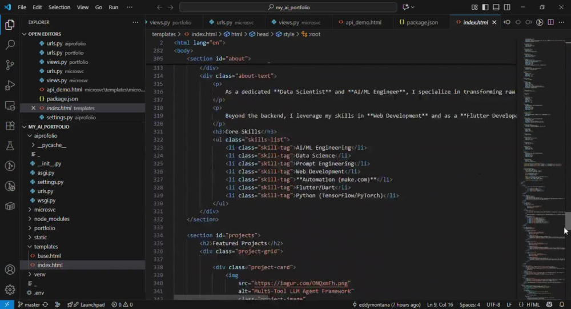Image resolution: width=571 pixels, height=309 pixels.
Task: Toggle the bottom panel layout button
Action: click(496, 7)
